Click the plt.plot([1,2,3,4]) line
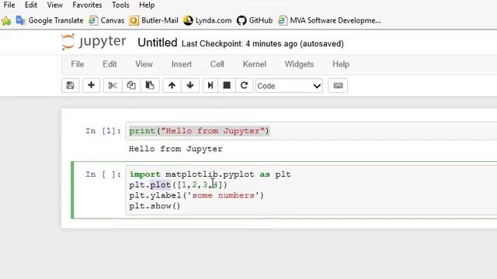This screenshot has height=279, width=497. pyautogui.click(x=178, y=184)
